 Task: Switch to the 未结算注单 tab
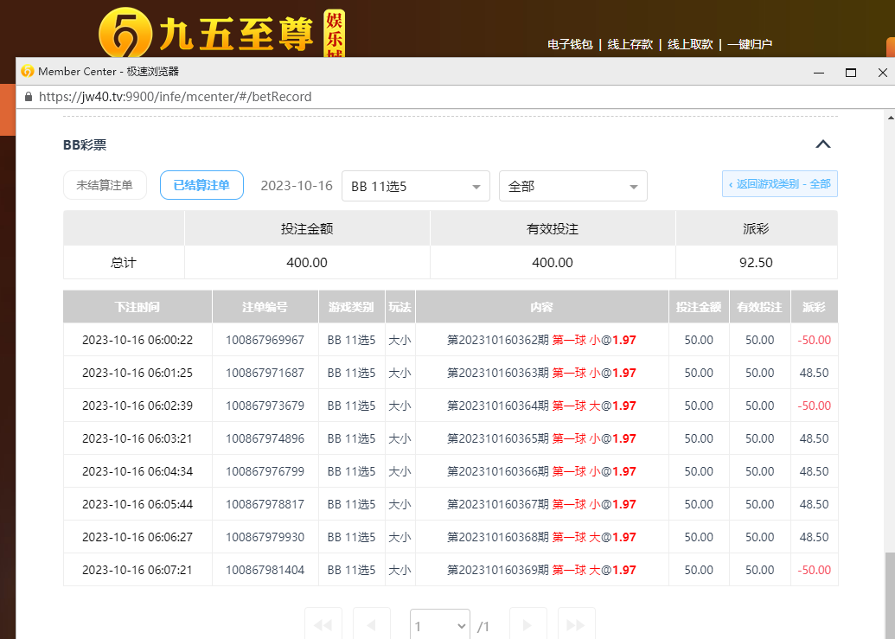coord(105,185)
